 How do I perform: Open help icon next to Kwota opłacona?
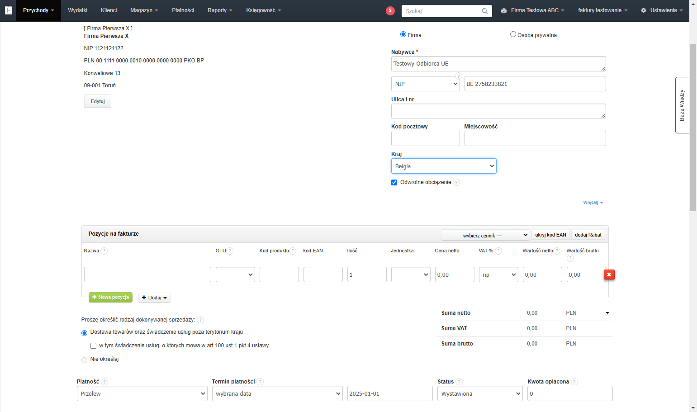(574, 382)
